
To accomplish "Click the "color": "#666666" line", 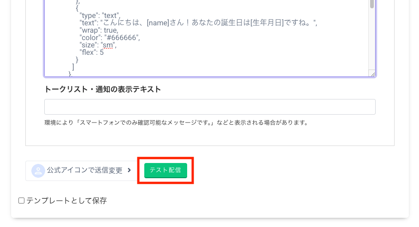I will coord(110,38).
